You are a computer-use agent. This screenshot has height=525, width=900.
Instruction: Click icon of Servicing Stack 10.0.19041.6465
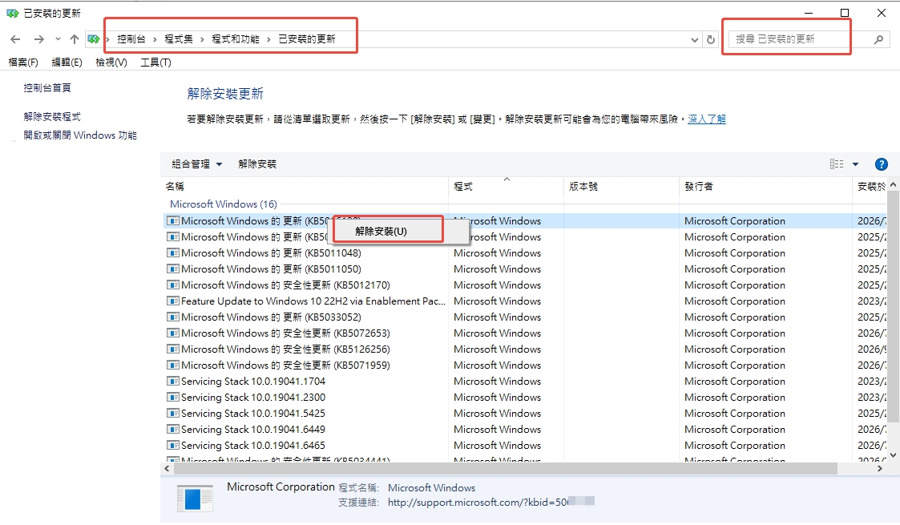(172, 446)
